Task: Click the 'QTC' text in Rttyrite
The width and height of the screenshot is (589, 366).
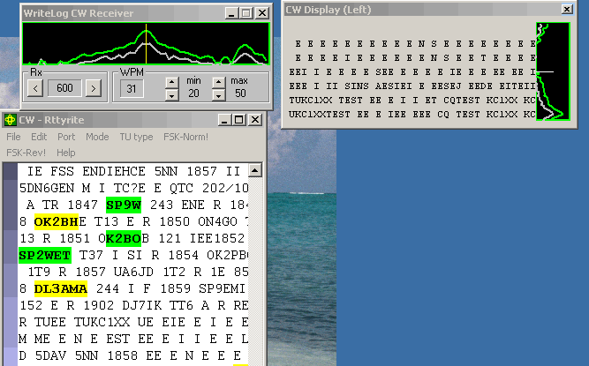Action: click(x=181, y=188)
